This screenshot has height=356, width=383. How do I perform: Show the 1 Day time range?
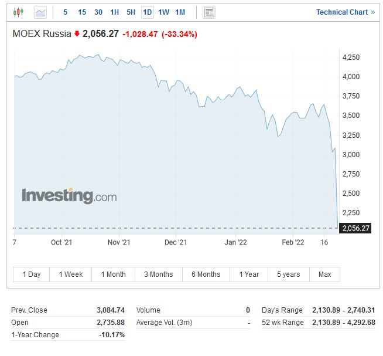[32, 274]
